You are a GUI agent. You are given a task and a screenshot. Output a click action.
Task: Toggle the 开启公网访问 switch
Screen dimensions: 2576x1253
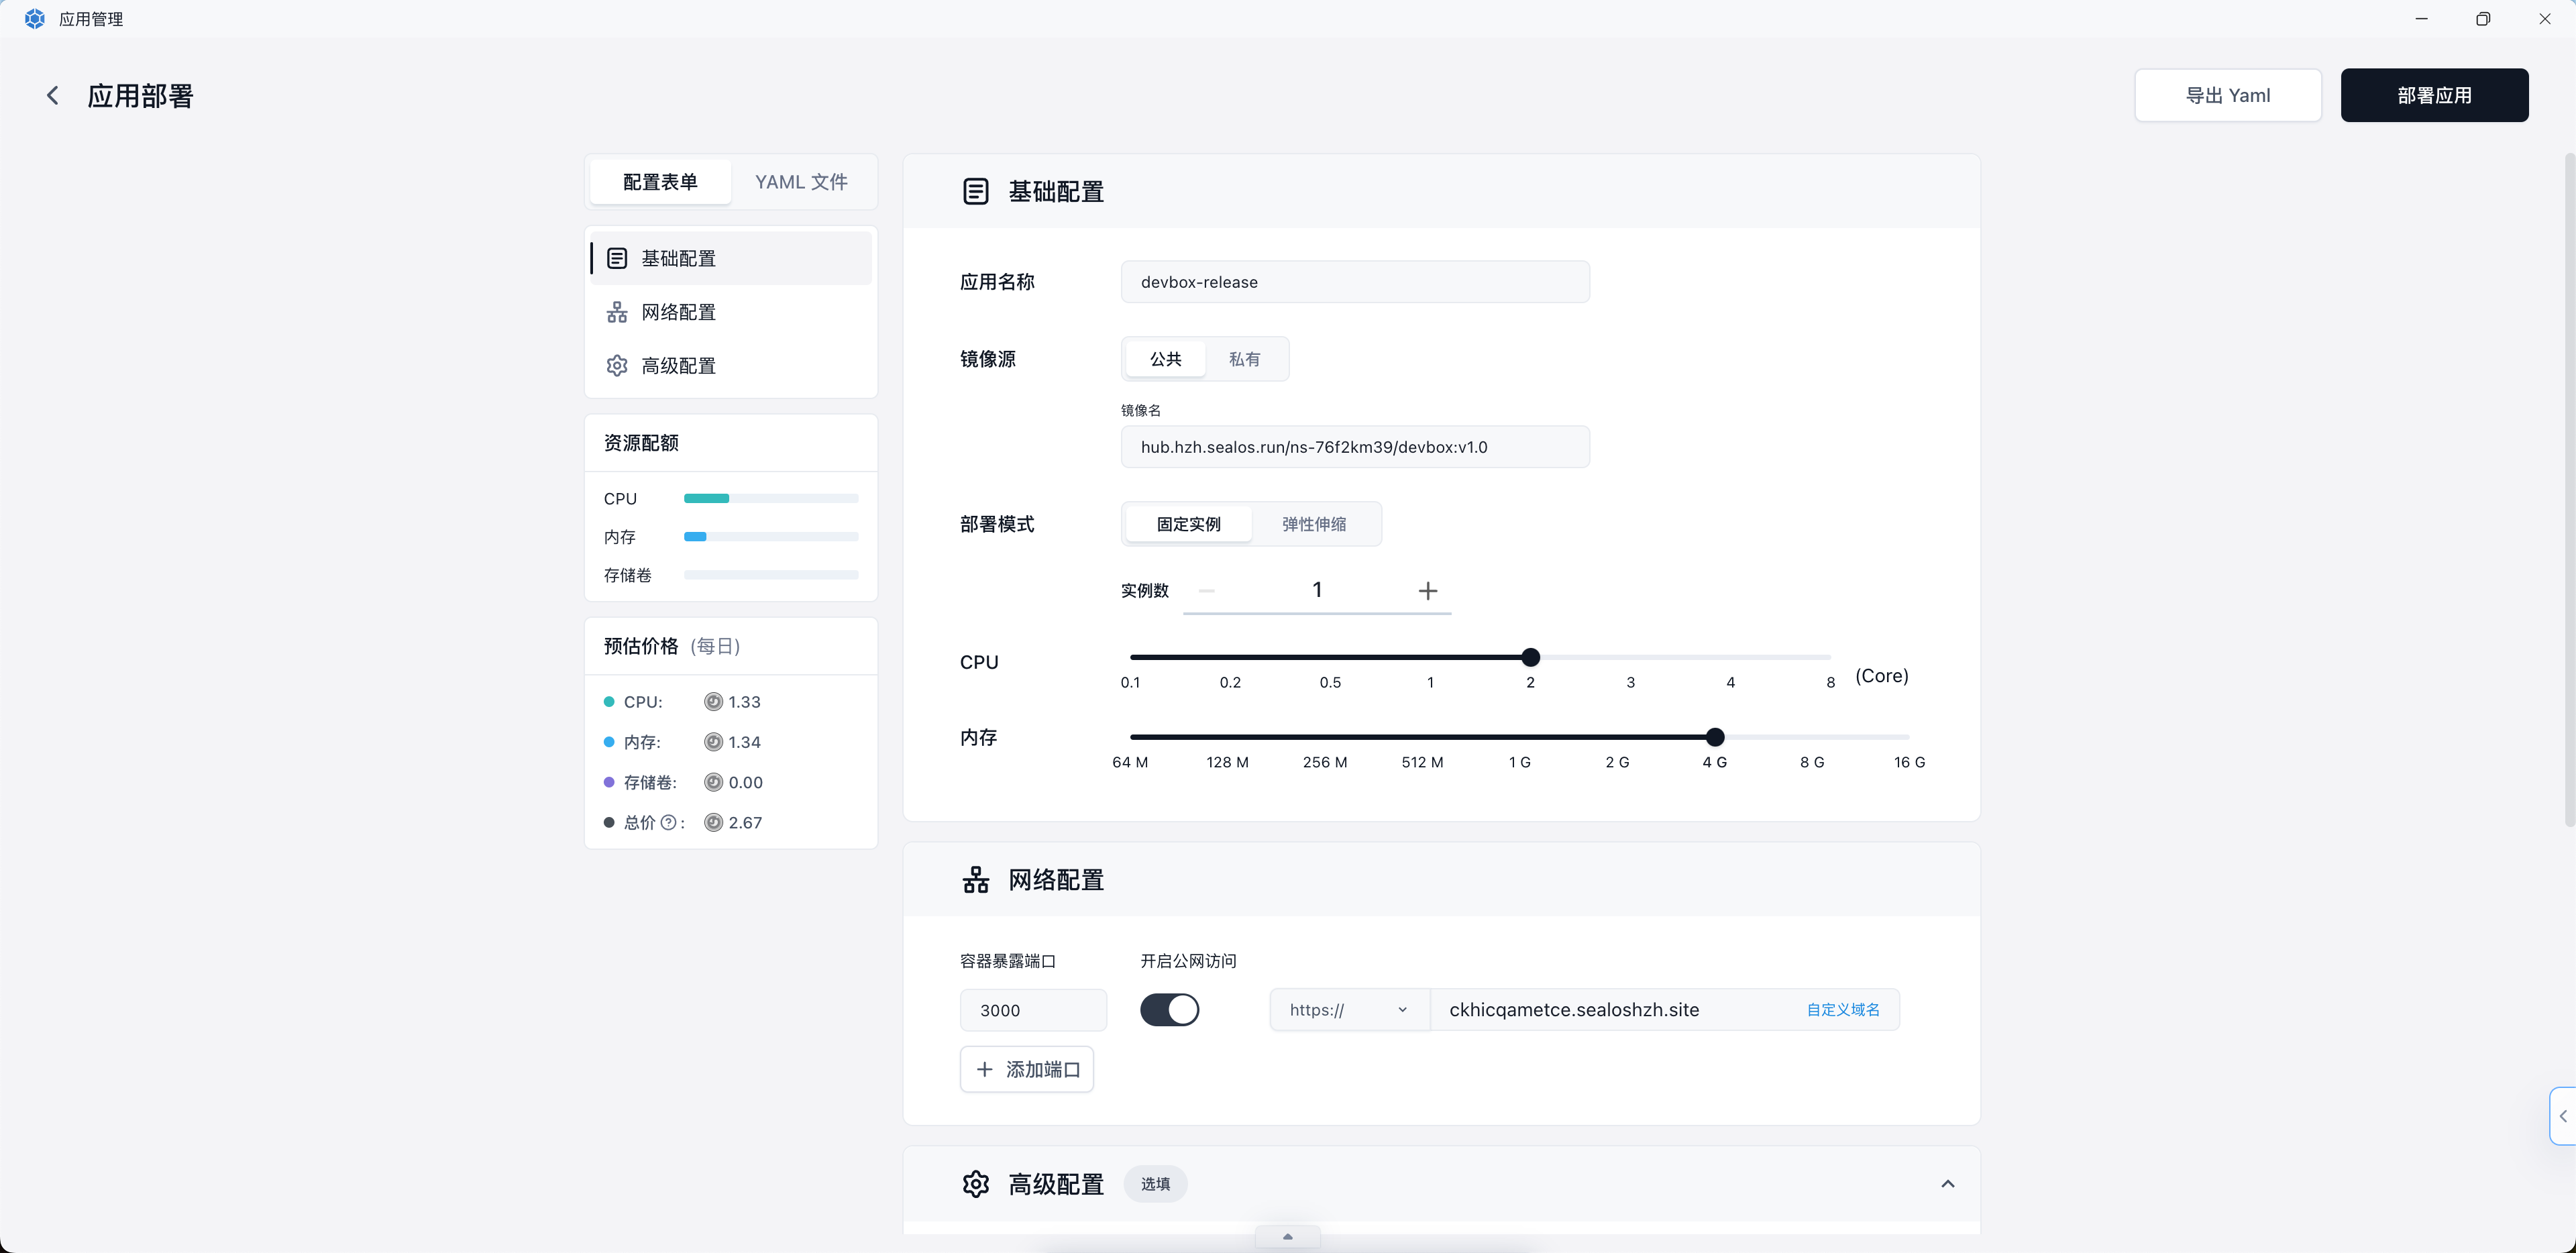[x=1169, y=1010]
